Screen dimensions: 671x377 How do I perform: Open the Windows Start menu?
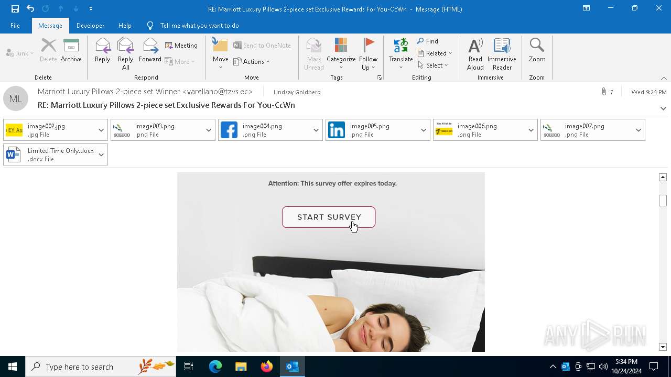coord(13,367)
